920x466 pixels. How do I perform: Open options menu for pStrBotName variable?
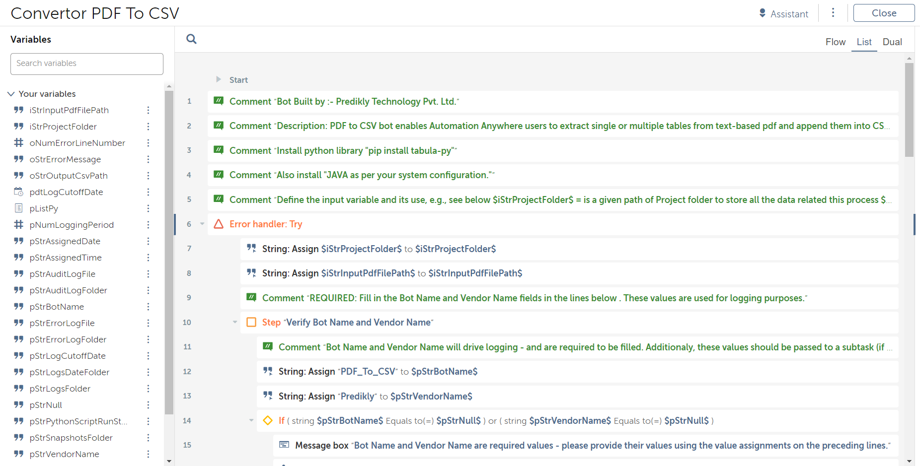pyautogui.click(x=148, y=307)
